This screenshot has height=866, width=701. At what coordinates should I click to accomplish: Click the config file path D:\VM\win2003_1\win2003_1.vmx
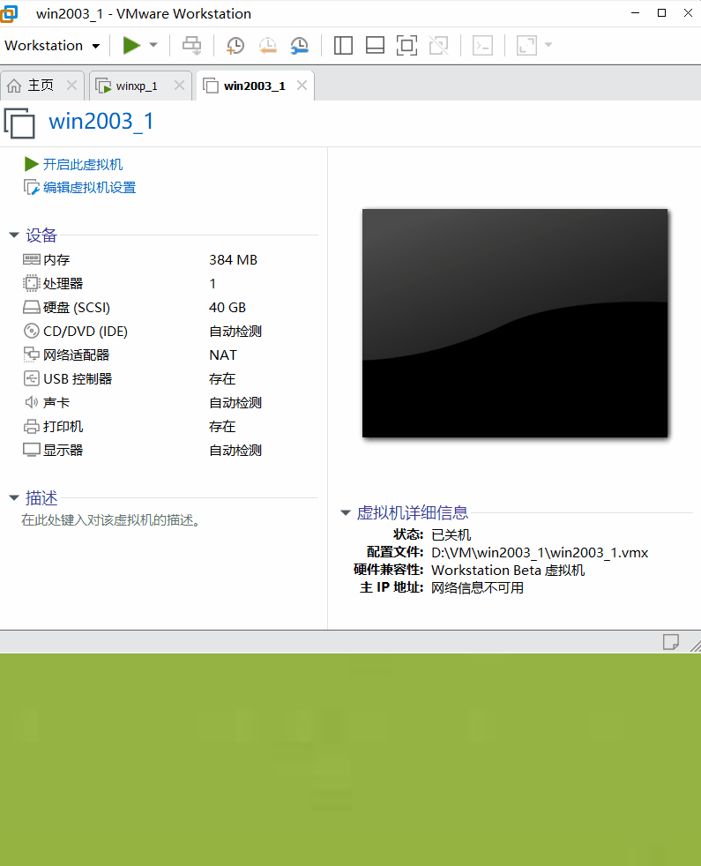pyautogui.click(x=540, y=552)
